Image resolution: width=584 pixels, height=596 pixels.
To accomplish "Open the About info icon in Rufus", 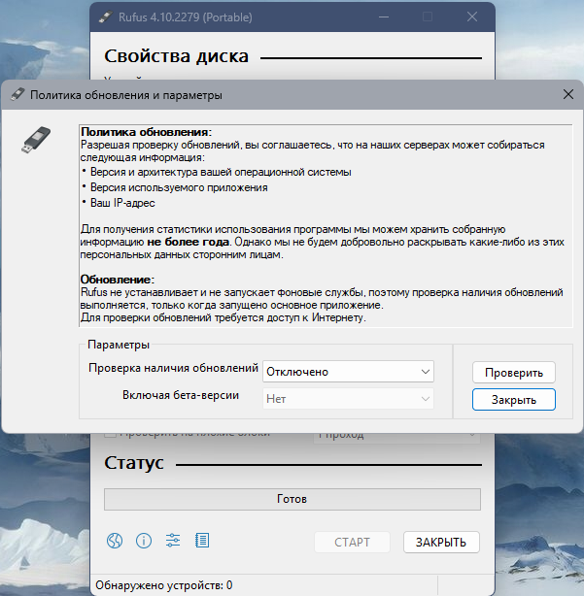I will click(x=144, y=541).
